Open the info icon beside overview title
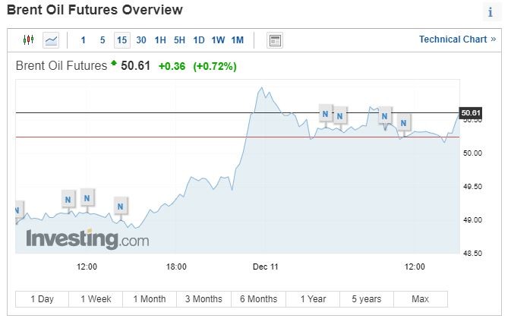 click(490, 12)
